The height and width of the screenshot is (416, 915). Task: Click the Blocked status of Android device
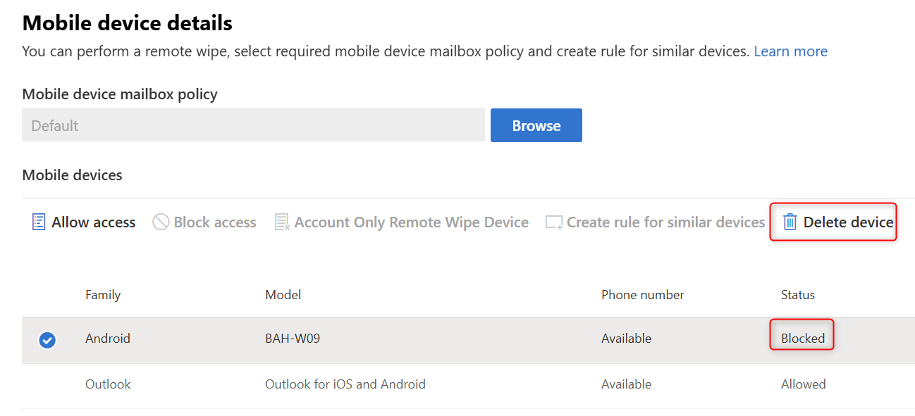tap(802, 339)
